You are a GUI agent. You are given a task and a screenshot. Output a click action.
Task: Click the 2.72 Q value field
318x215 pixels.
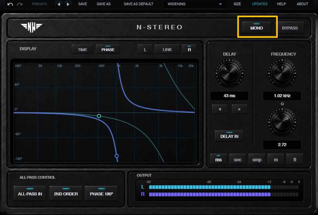tap(282, 145)
